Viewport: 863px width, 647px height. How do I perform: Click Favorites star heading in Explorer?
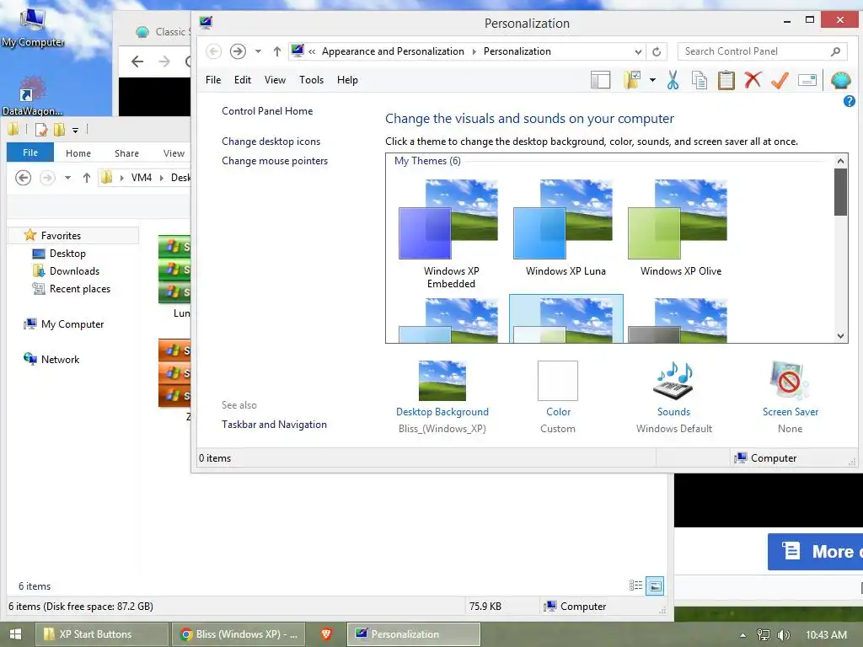coord(61,236)
